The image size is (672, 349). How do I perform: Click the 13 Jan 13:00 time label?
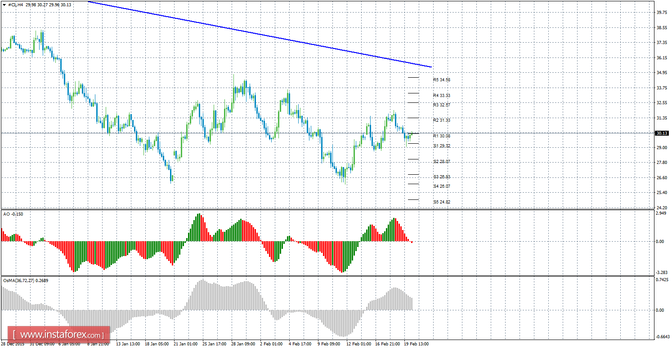click(x=128, y=345)
